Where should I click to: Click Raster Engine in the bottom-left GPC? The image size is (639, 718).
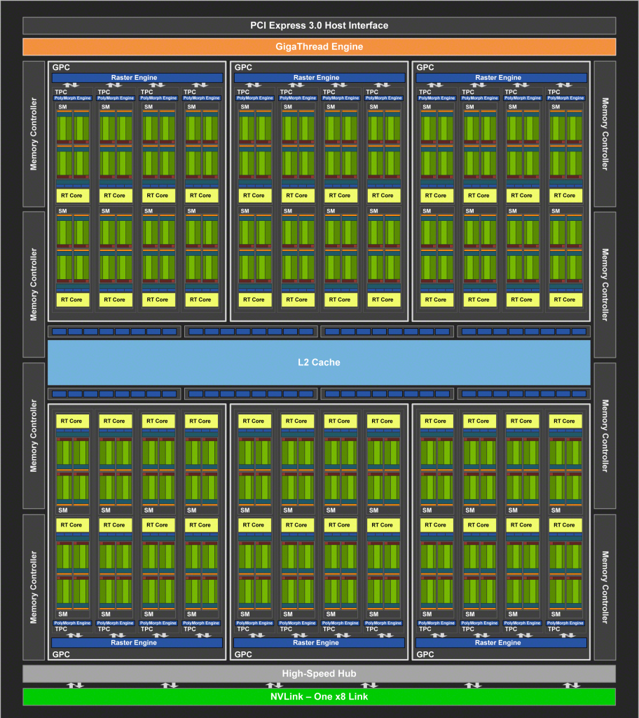pos(137,642)
